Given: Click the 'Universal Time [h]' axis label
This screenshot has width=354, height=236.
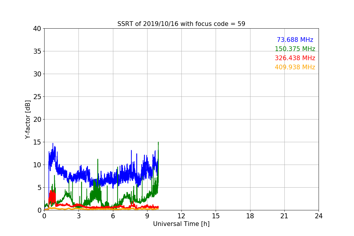Looking at the screenshot, I should (181, 224).
